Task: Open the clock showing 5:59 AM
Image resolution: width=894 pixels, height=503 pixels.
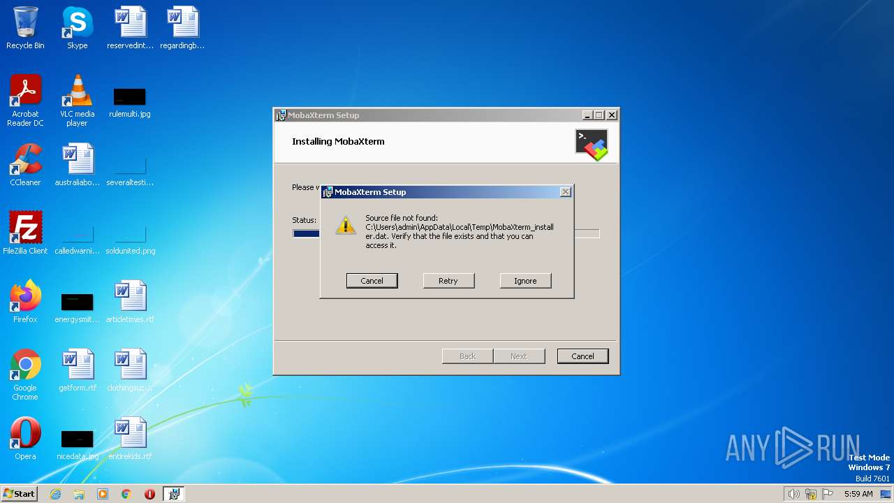Action: [x=858, y=494]
